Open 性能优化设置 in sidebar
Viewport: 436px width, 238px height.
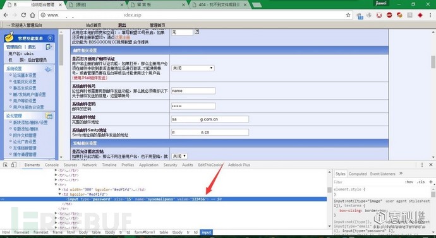[25, 81]
